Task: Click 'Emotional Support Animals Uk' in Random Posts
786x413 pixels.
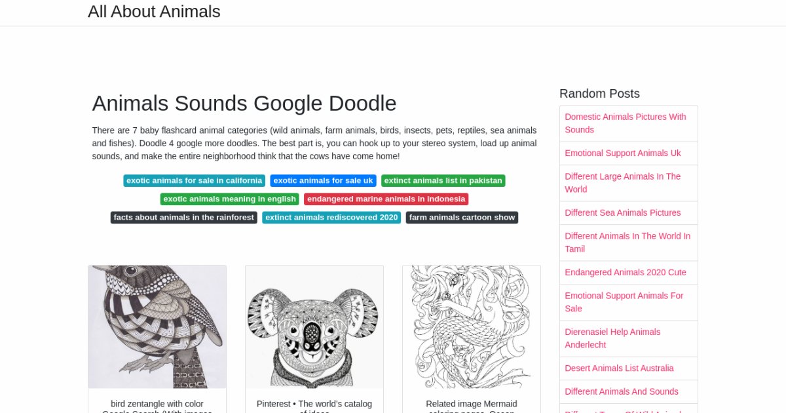Action: (x=622, y=153)
